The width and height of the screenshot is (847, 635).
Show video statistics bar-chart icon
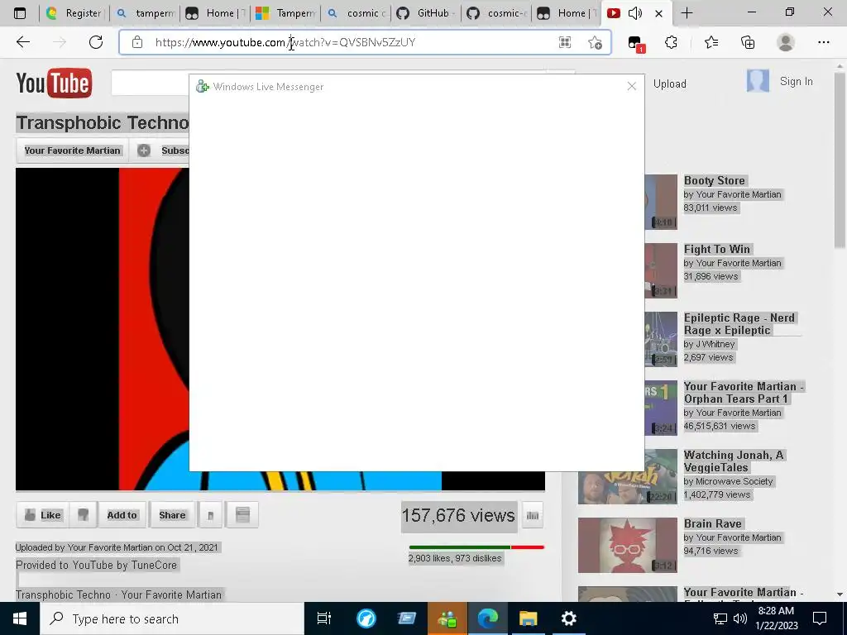point(532,515)
